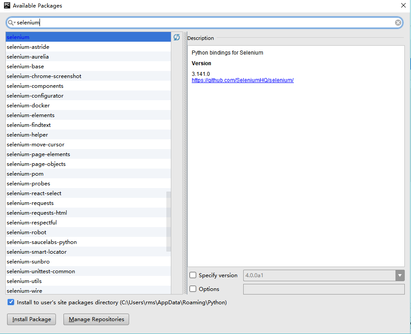Select selenium-components package
This screenshot has width=411, height=334.
point(88,86)
